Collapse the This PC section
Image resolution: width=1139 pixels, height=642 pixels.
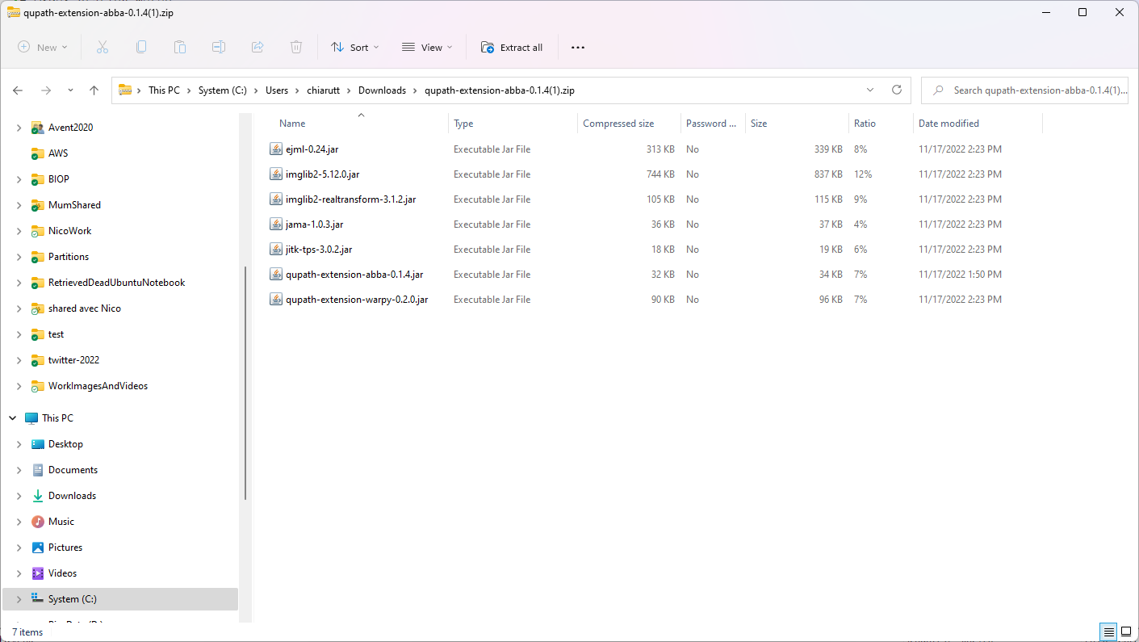point(11,418)
